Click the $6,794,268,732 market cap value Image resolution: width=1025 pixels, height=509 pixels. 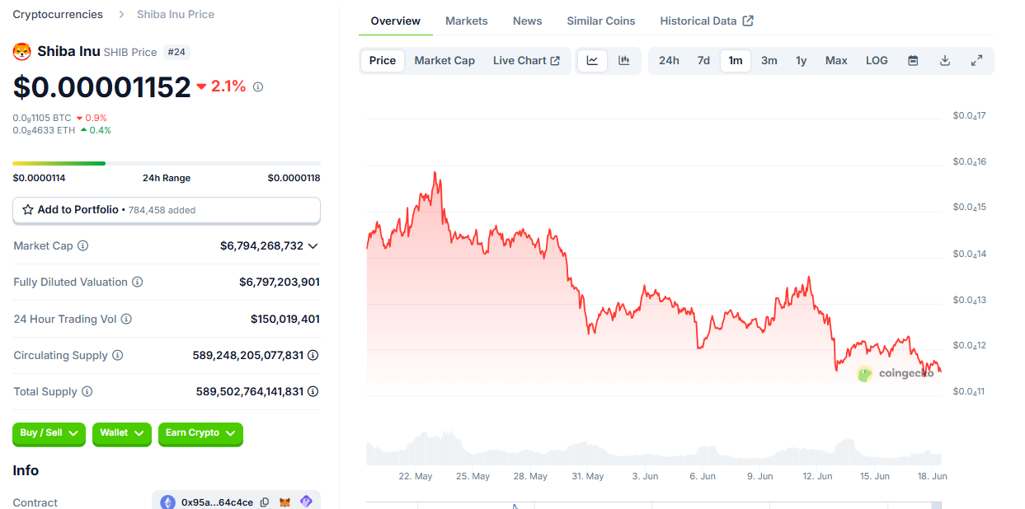coord(261,245)
